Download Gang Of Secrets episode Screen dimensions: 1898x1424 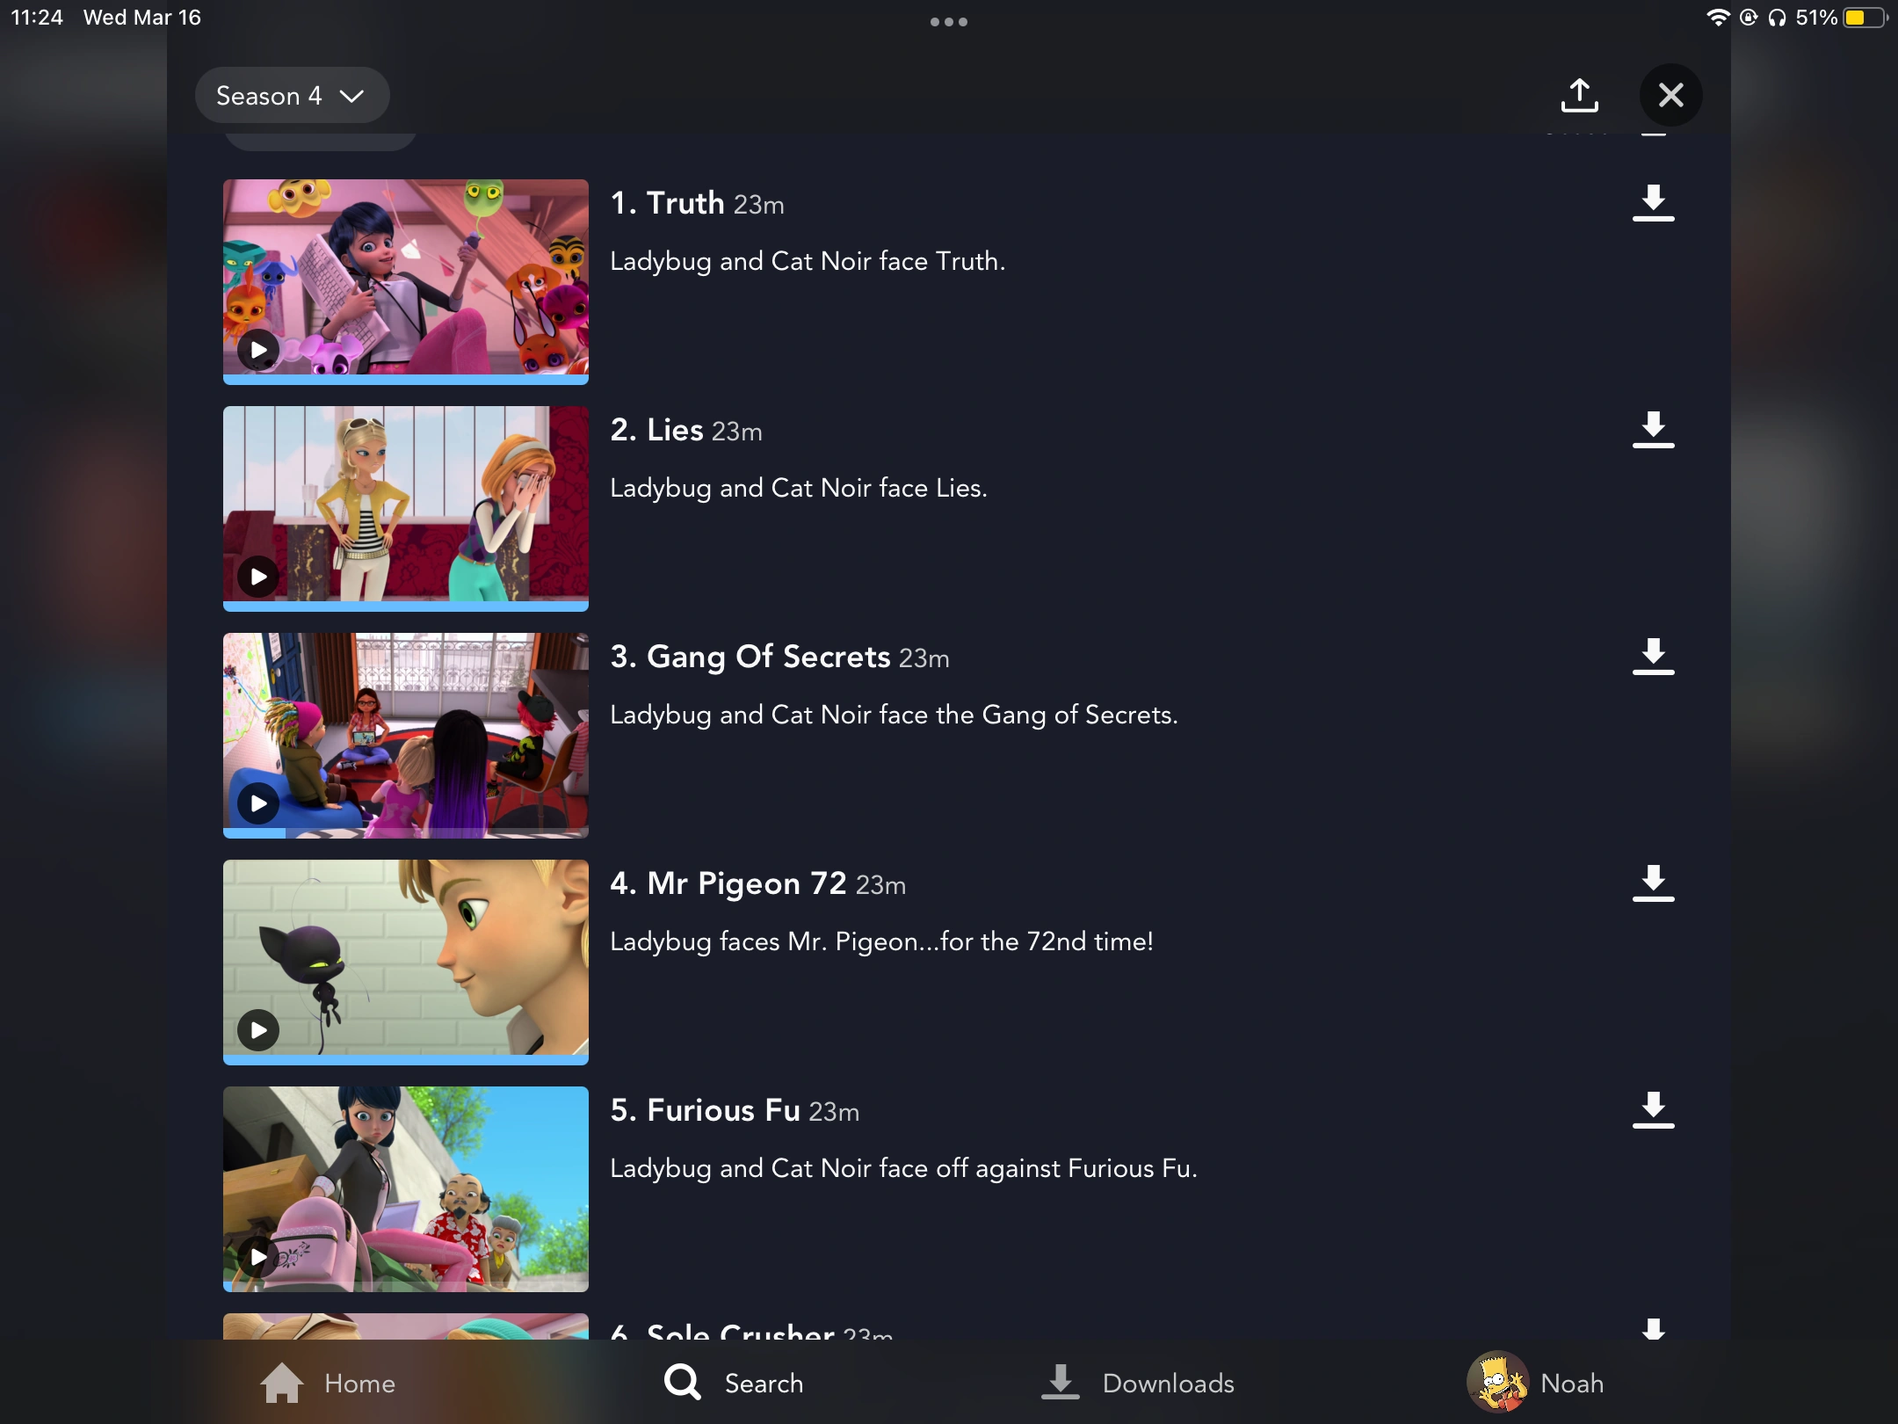(1653, 656)
